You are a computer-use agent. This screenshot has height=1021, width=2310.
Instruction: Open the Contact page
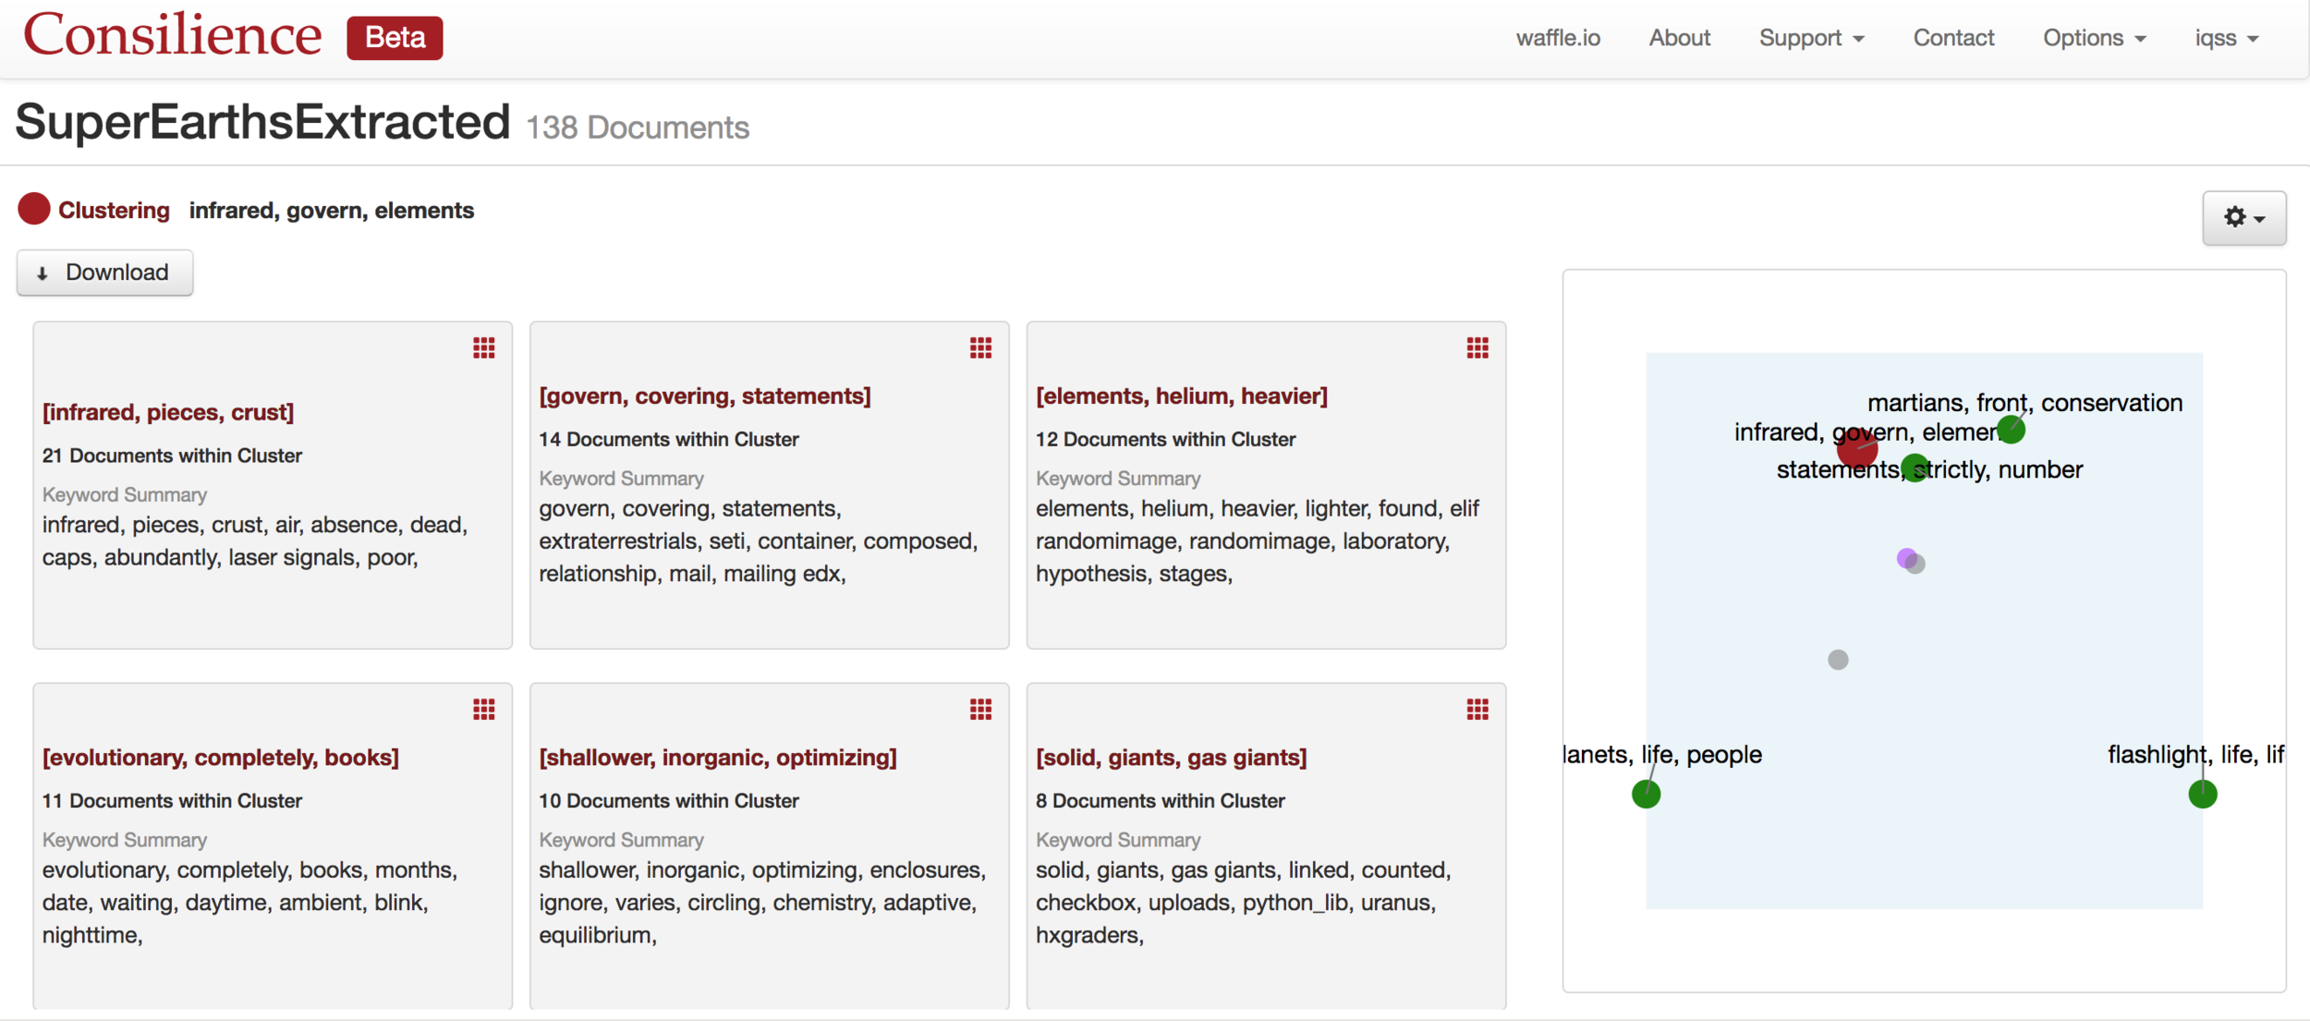point(1952,38)
